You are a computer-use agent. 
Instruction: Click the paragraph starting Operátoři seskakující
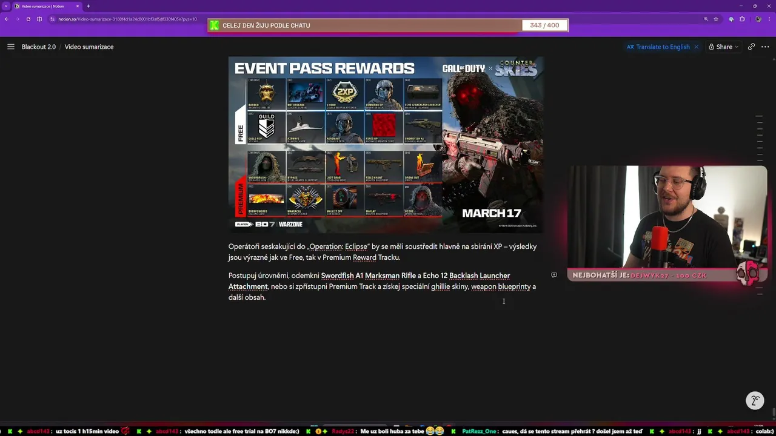[383, 252]
